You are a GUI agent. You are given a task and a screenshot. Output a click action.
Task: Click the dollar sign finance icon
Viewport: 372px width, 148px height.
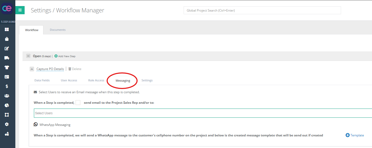click(x=7, y=86)
